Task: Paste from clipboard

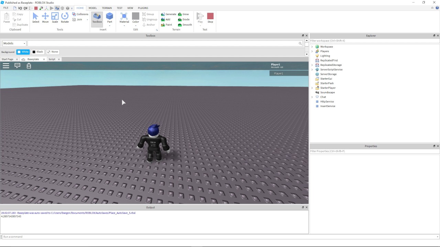Action: 7,18
